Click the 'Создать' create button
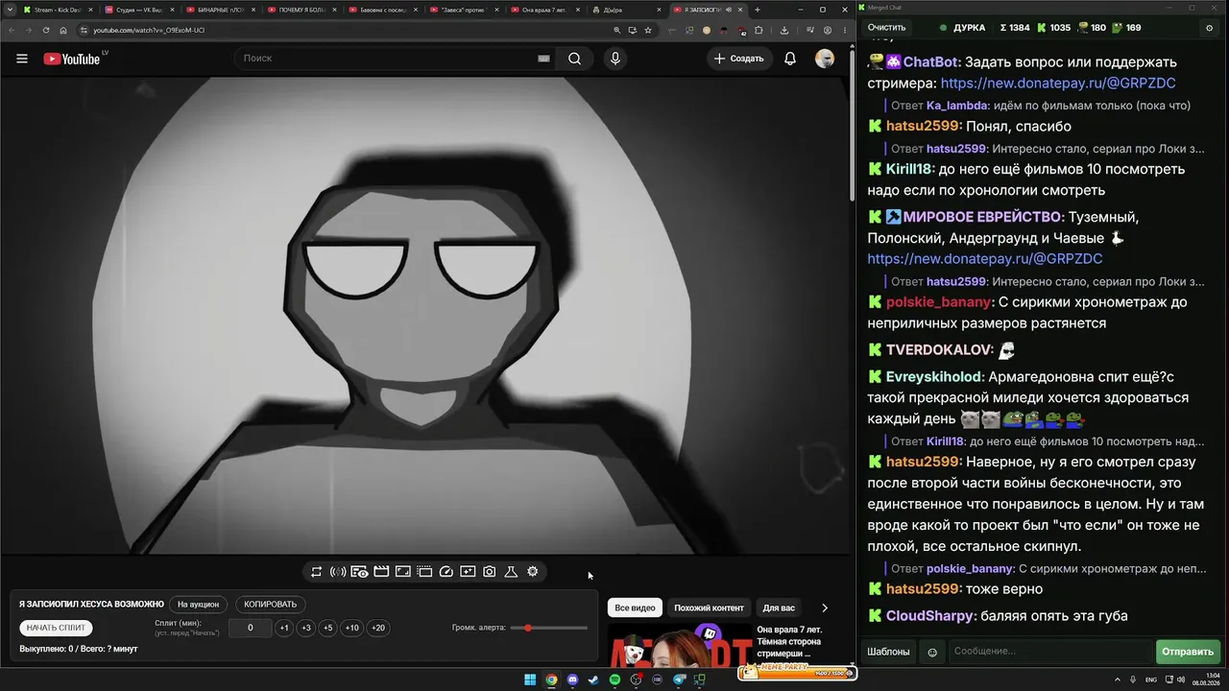 point(738,59)
